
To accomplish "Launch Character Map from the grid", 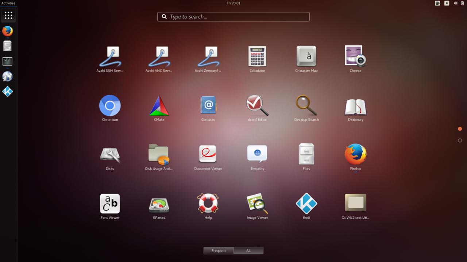I will pyautogui.click(x=306, y=59).
